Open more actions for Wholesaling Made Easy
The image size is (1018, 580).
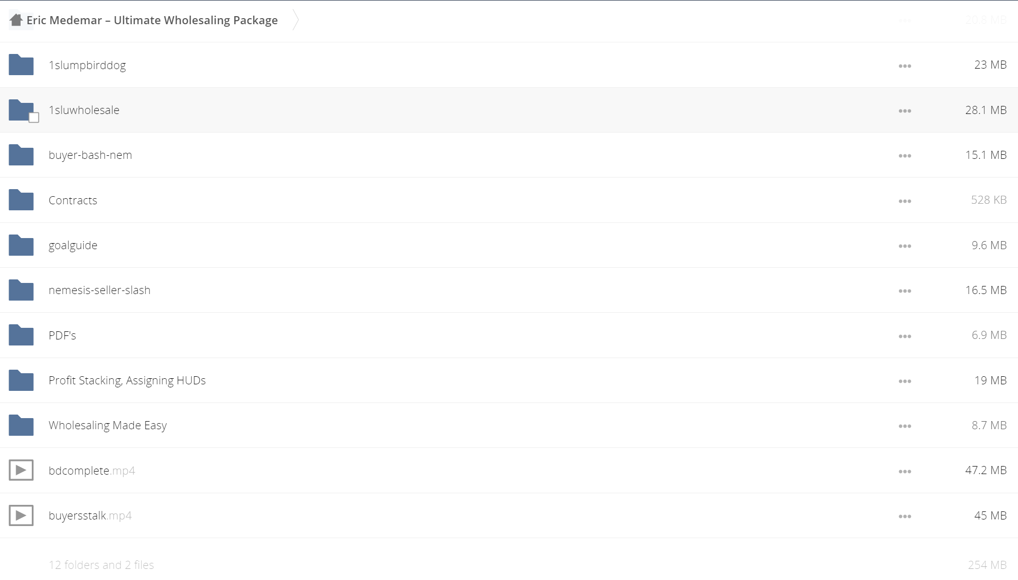(x=904, y=426)
